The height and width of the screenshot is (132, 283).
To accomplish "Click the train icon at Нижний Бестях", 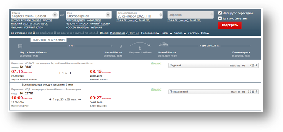I will tap(165, 44).
